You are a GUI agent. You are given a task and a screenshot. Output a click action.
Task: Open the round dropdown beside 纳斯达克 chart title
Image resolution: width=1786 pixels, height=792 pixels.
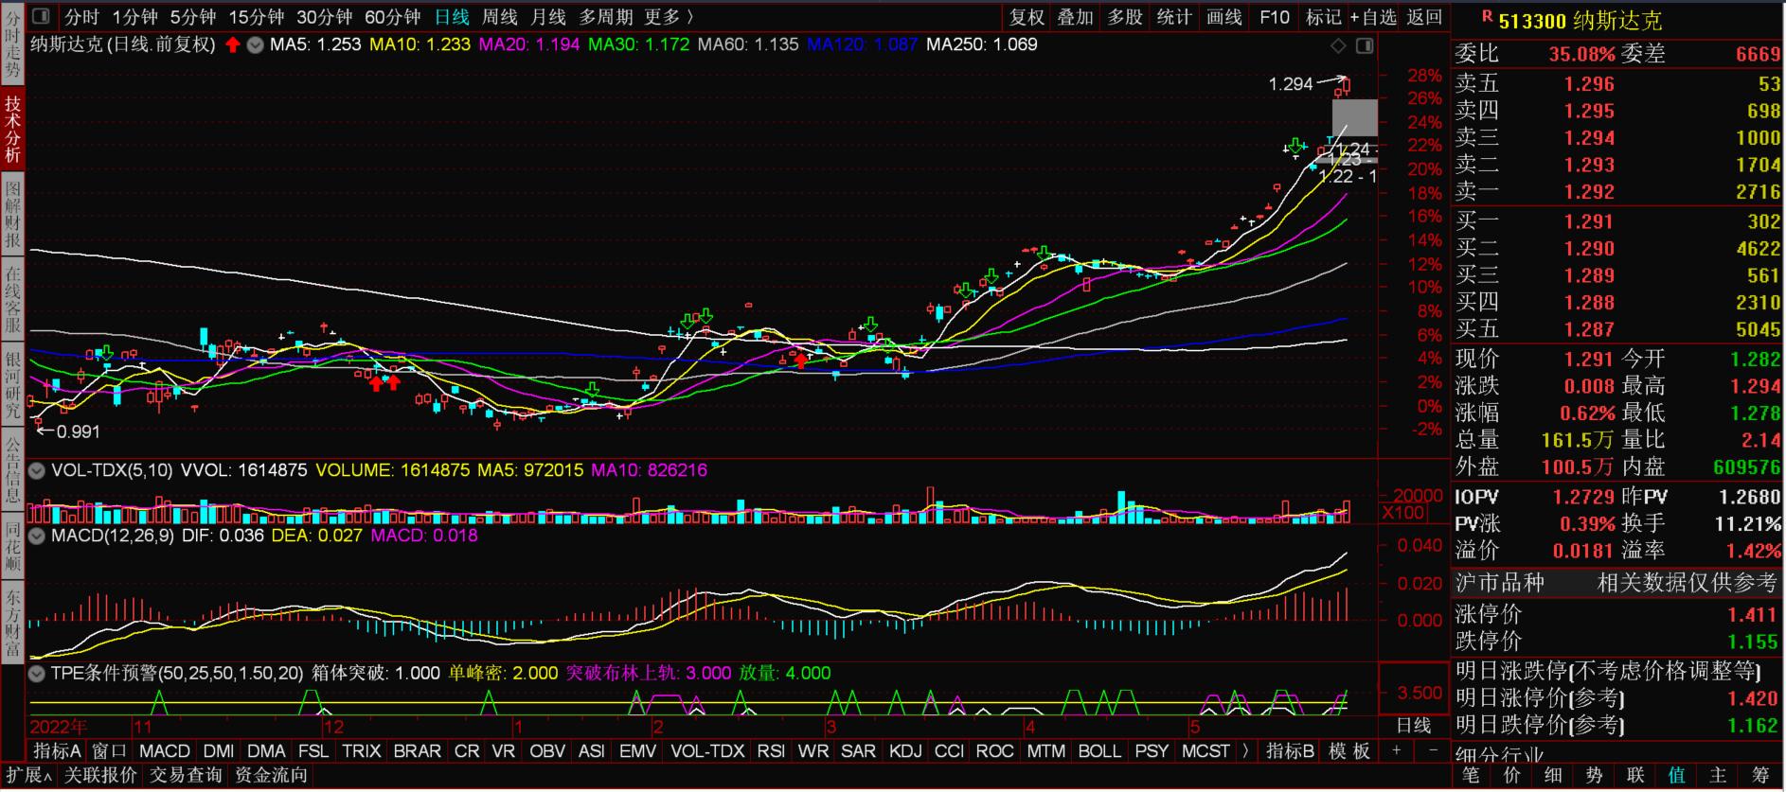255,44
